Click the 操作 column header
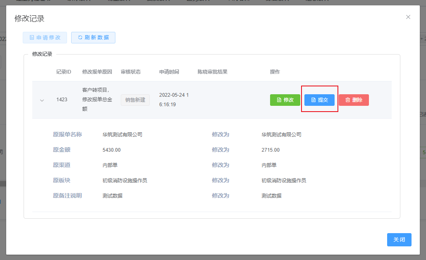Screen dimensions: 426x260 [275, 72]
